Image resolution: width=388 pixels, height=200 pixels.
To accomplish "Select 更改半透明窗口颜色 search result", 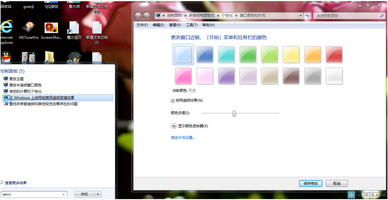I will [x=25, y=85].
